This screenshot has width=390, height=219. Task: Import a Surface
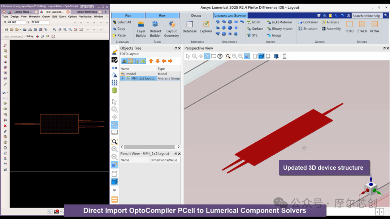point(255,29)
